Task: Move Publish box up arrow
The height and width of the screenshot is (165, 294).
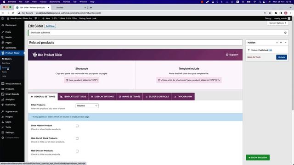Action: (x=277, y=43)
